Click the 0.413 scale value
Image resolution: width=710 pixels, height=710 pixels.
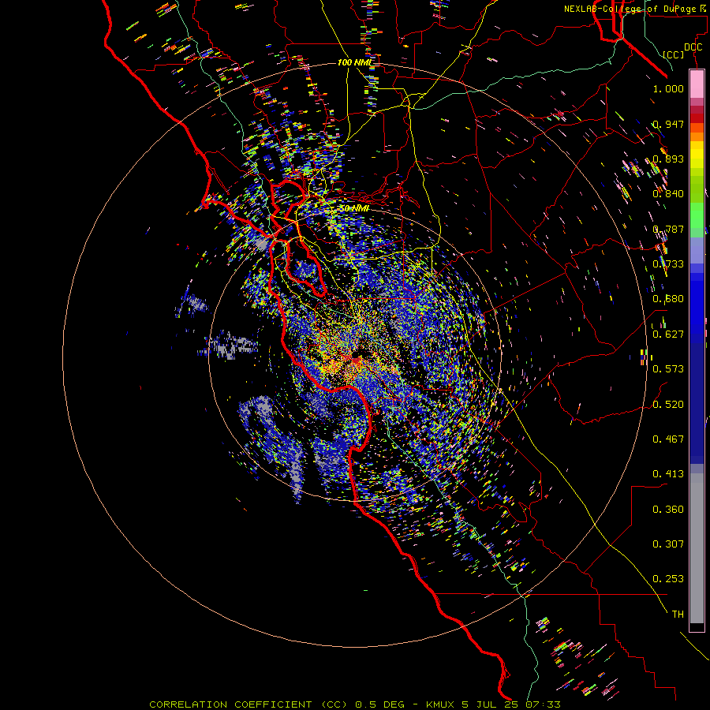668,474
